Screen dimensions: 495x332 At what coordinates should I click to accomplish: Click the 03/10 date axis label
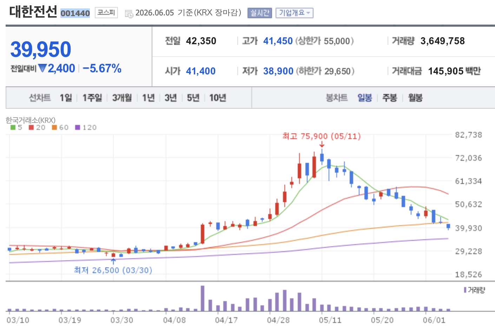tap(18, 320)
